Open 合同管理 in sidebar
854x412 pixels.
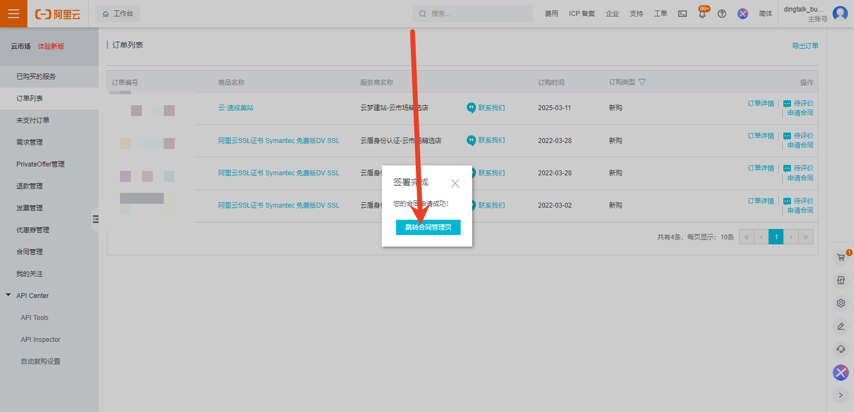click(49, 252)
